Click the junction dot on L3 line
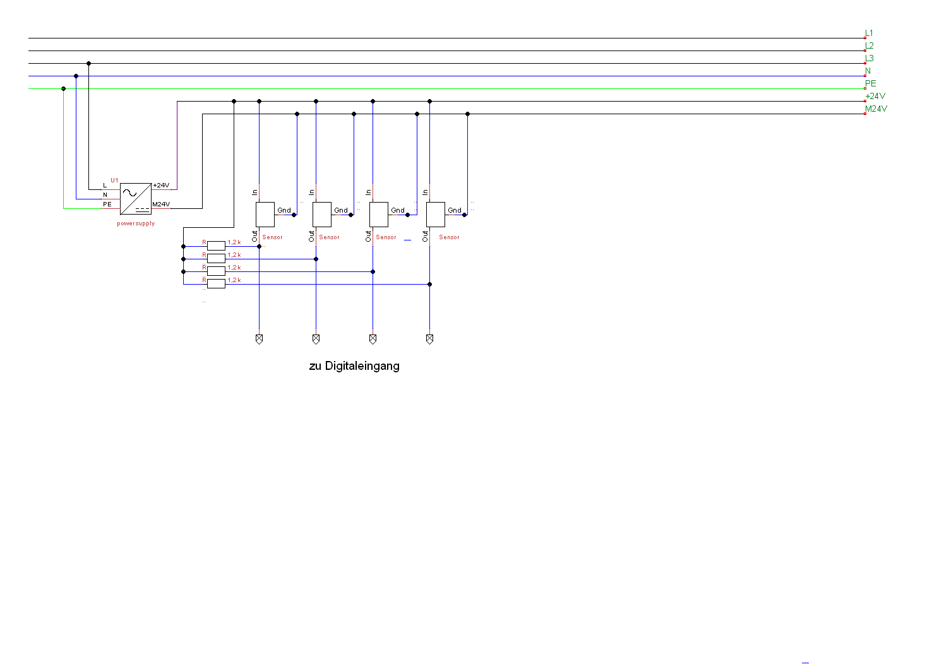This screenshot has height=669, width=944. (88, 63)
